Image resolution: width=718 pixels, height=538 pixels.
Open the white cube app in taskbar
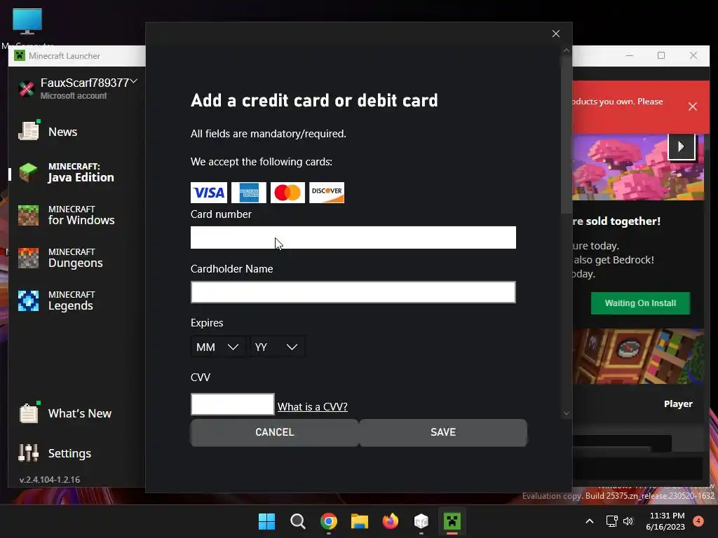[x=421, y=521]
